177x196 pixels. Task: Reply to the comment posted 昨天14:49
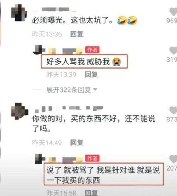[x=77, y=143]
